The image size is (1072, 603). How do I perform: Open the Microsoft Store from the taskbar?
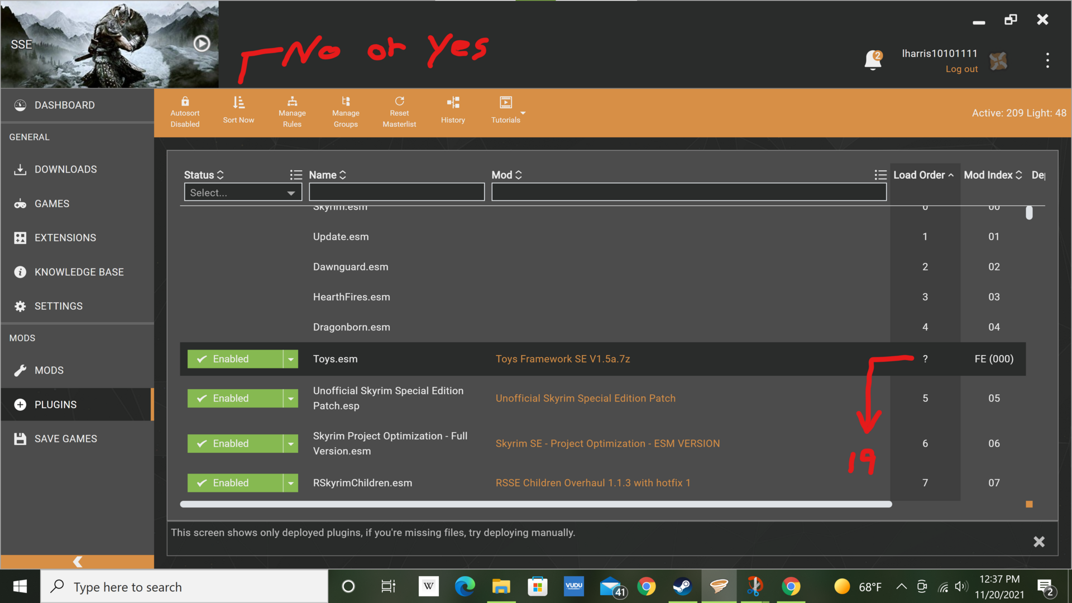[x=538, y=586]
